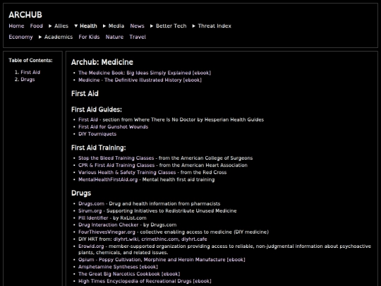The height and width of the screenshot is (286, 381).
Task: Visit the Sirum.org link
Action: pos(90,211)
